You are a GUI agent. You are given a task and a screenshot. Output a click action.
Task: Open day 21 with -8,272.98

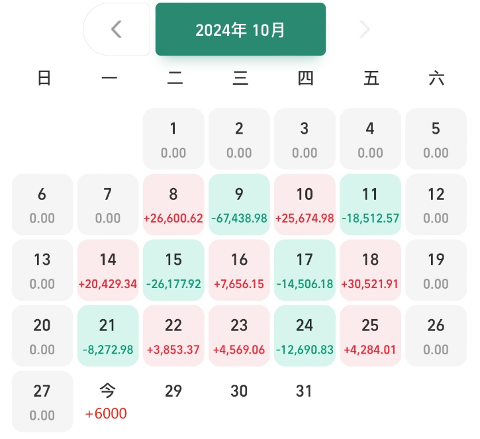tap(108, 336)
